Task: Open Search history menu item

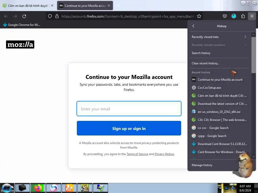Action: click(x=219, y=53)
